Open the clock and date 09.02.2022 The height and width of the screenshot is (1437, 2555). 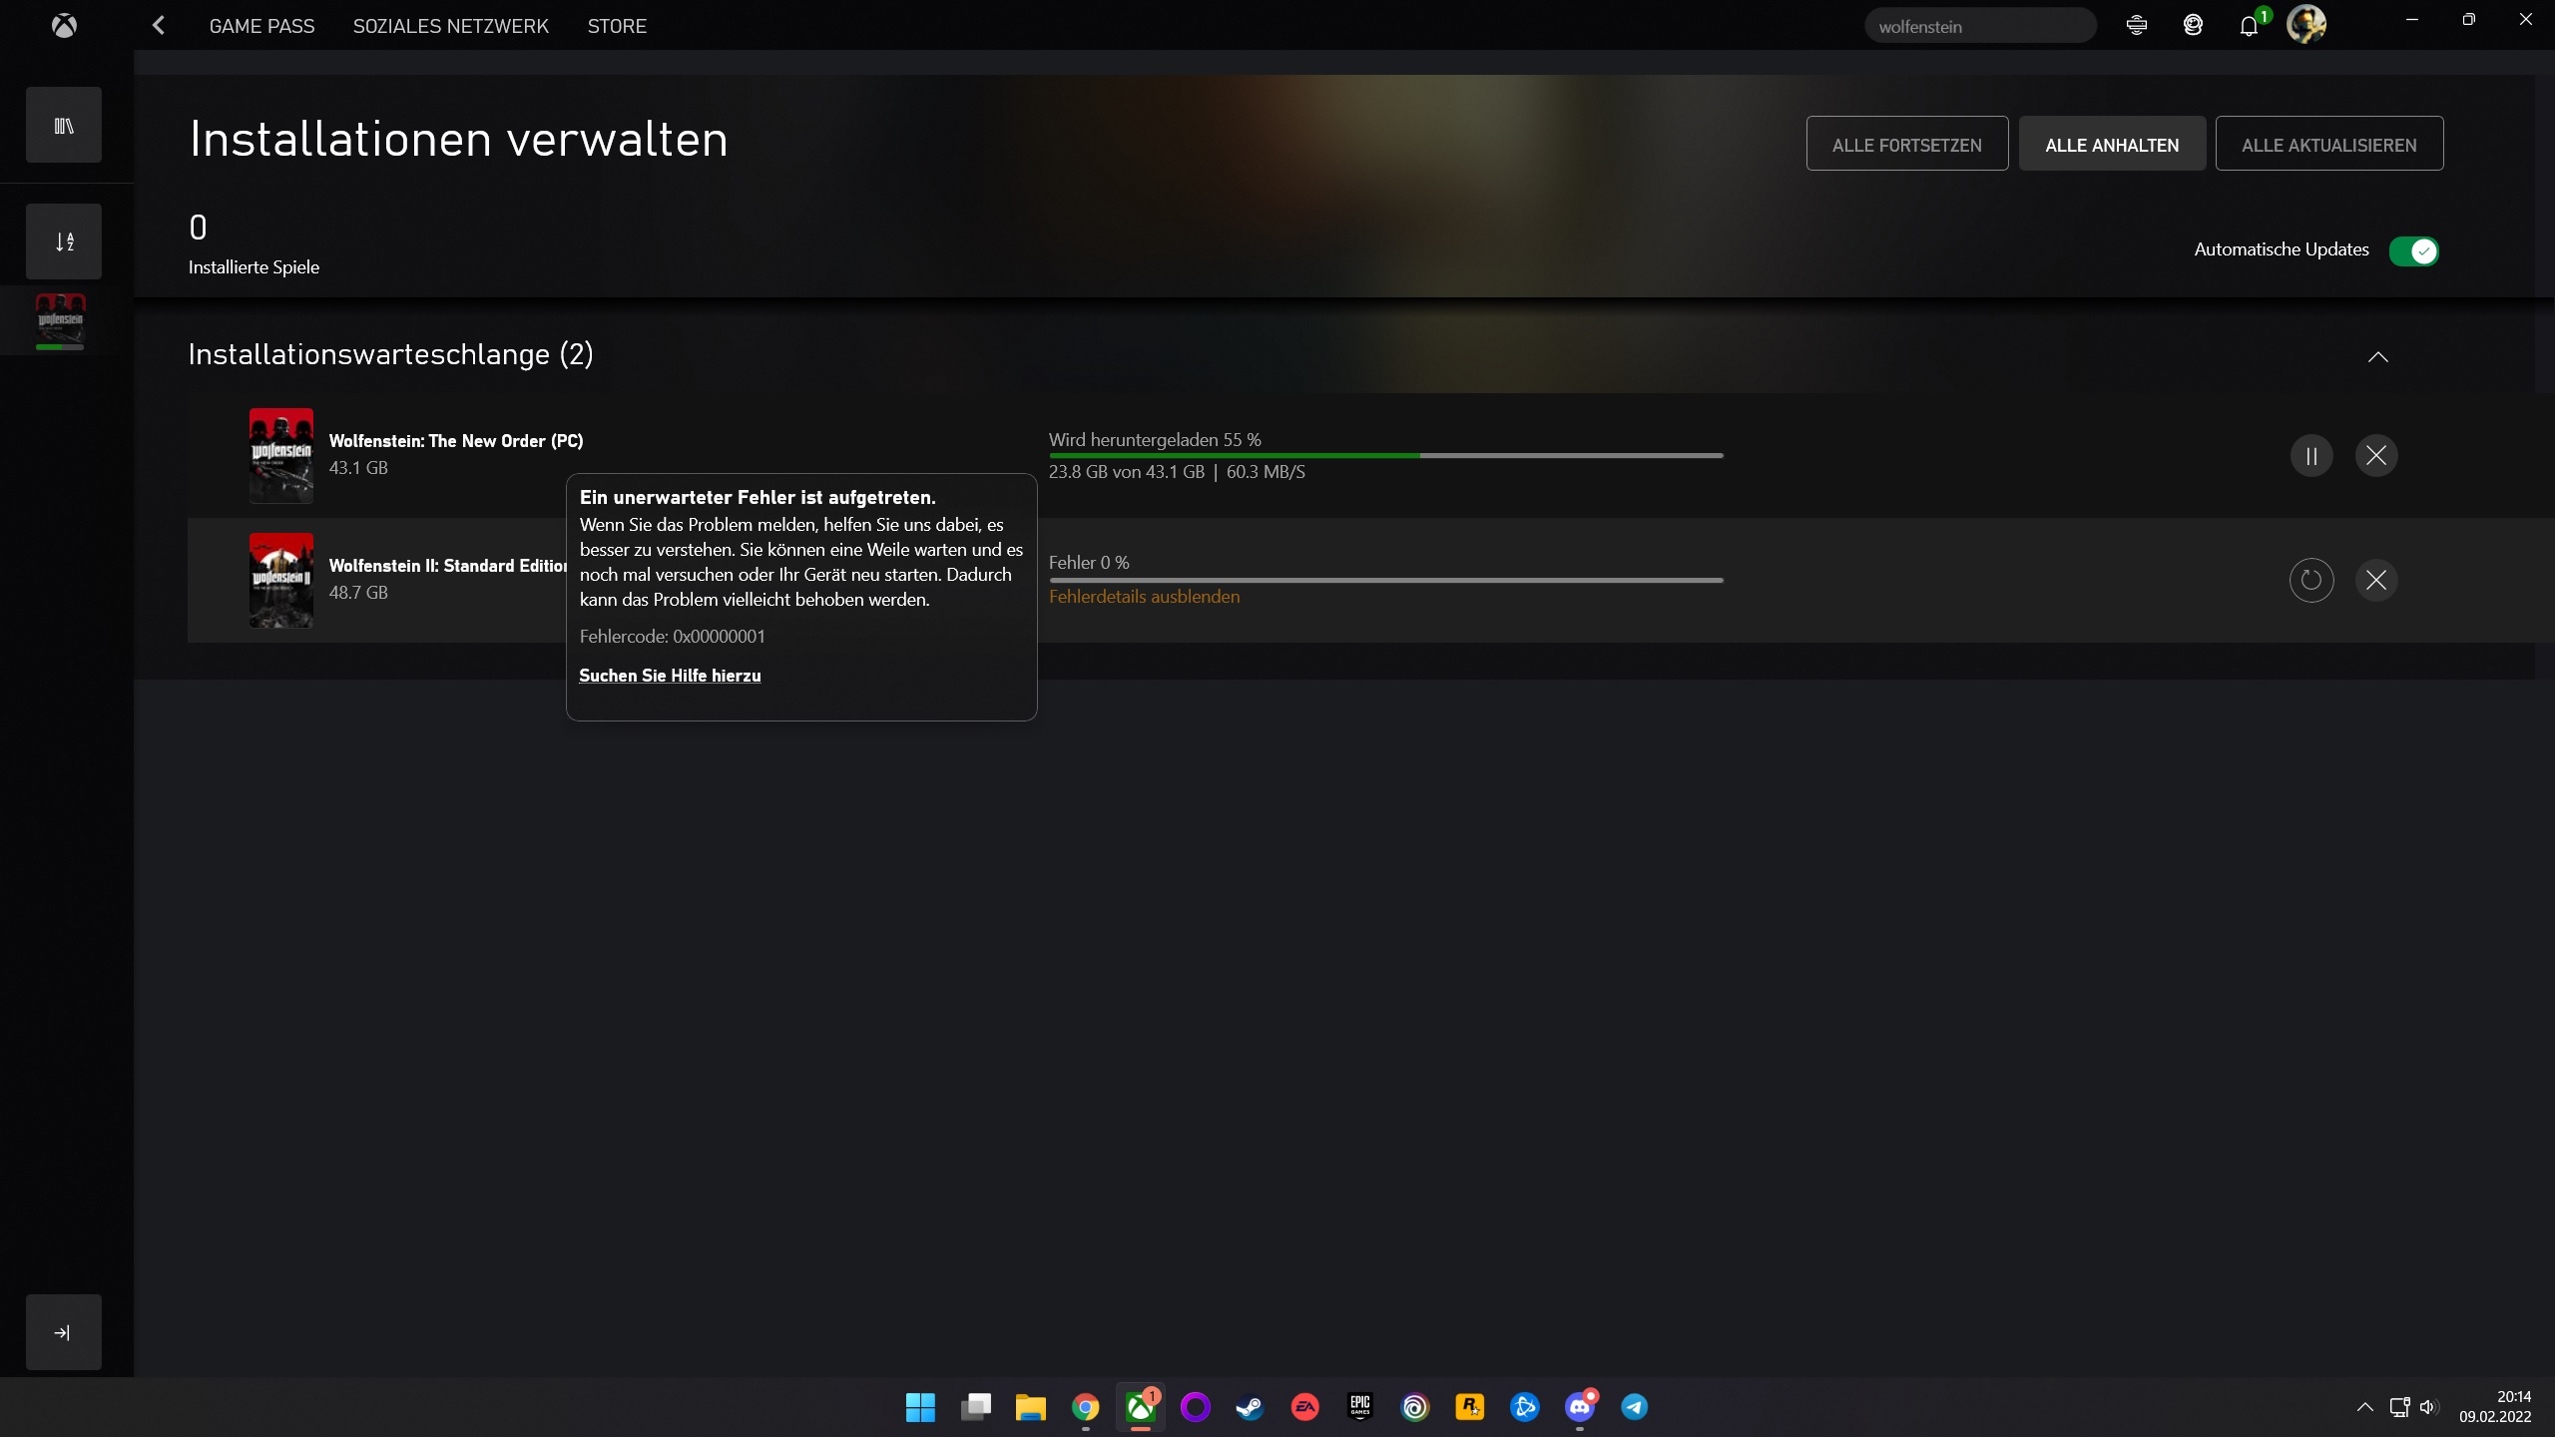(x=2495, y=1407)
